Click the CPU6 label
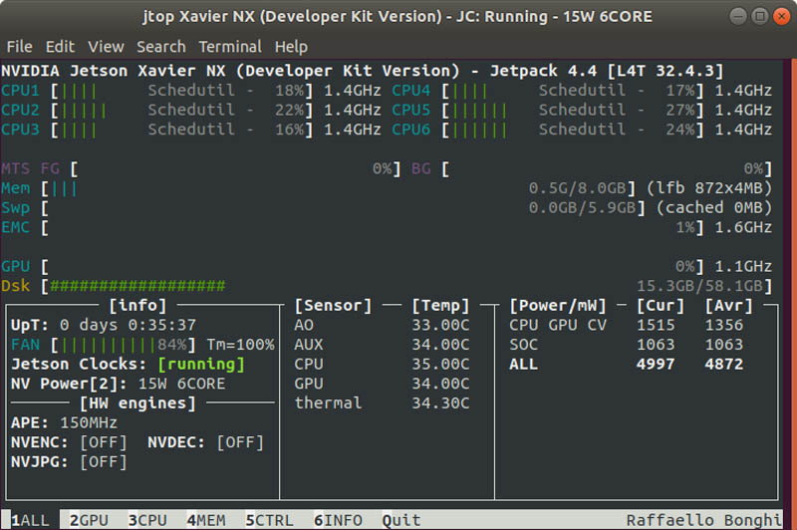Screen dimensions: 797x530 (x=411, y=130)
